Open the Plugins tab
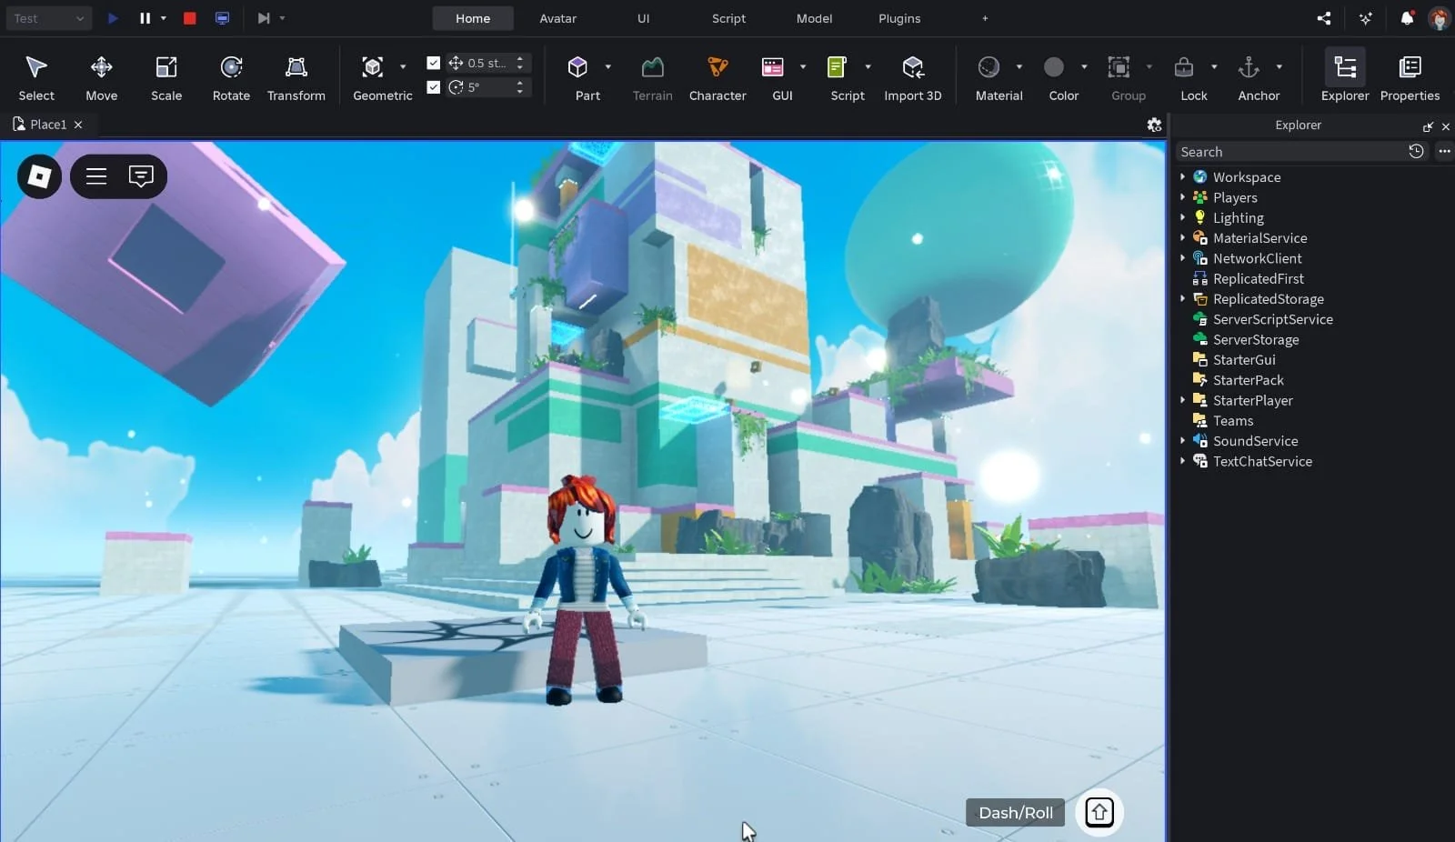 (x=899, y=18)
